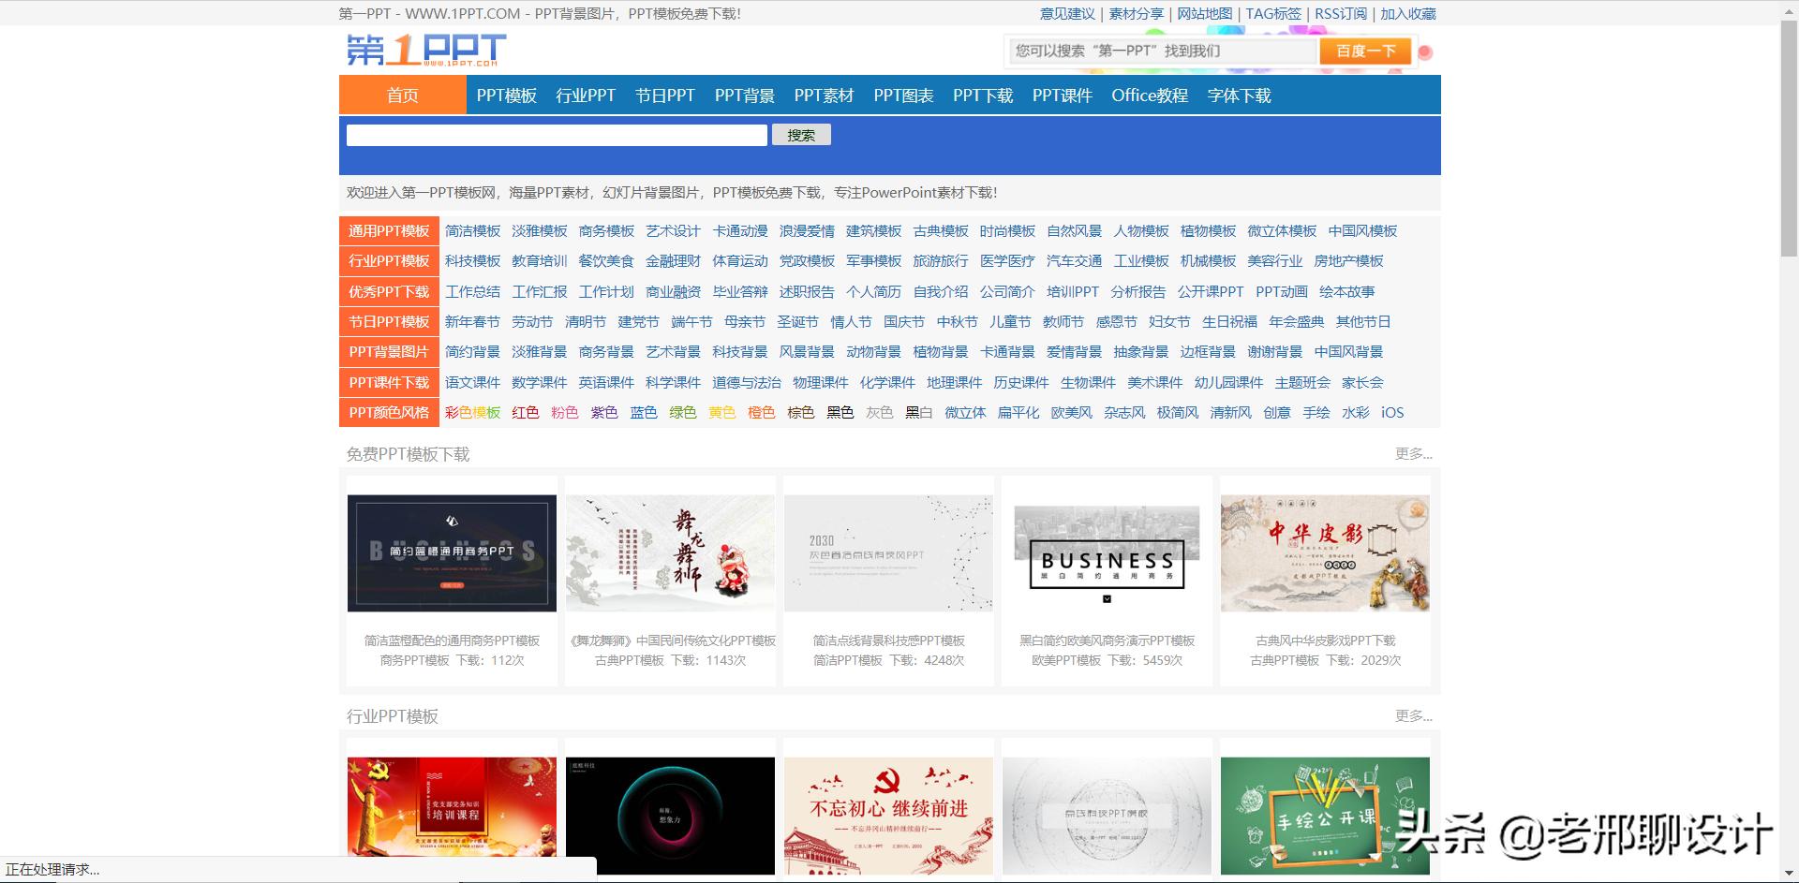Image resolution: width=1799 pixels, height=883 pixels.
Task: Choose the 红色 color style link
Action: [525, 413]
